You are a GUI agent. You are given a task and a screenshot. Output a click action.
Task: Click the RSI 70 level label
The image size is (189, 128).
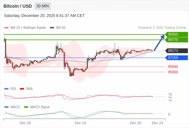(170, 94)
